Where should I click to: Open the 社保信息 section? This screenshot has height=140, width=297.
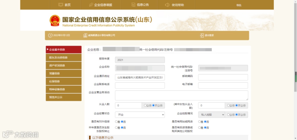coord(64,81)
